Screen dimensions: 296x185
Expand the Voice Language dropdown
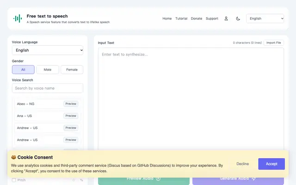point(48,50)
